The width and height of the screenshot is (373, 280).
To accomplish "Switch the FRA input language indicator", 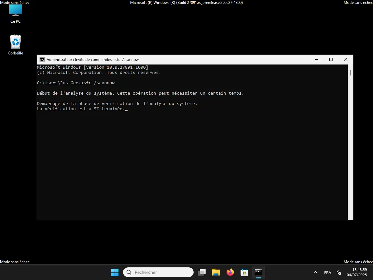I will (x=328, y=272).
